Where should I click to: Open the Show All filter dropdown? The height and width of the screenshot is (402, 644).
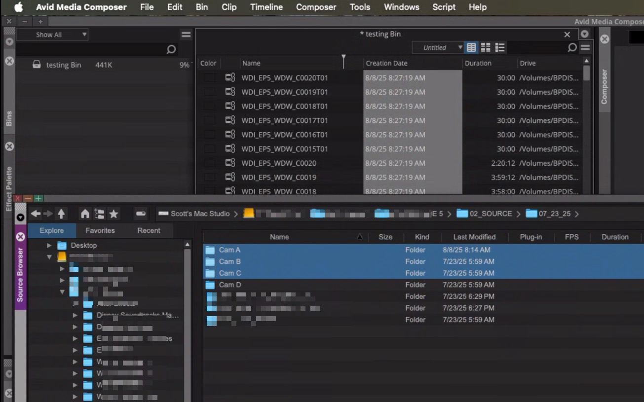click(52, 35)
